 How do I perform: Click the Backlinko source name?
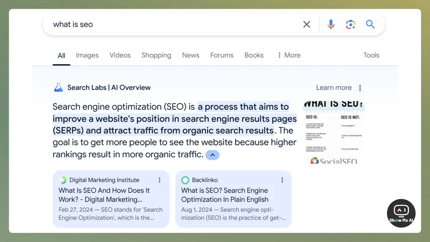pyautogui.click(x=205, y=180)
